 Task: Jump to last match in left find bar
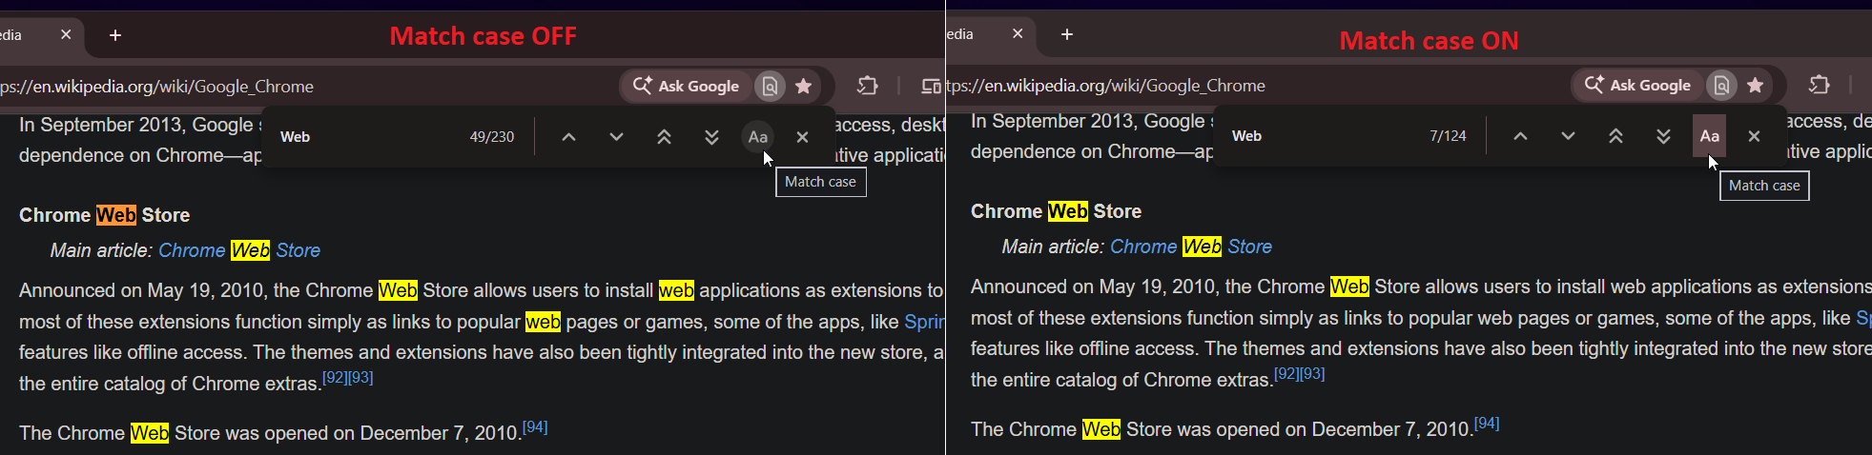coord(711,137)
